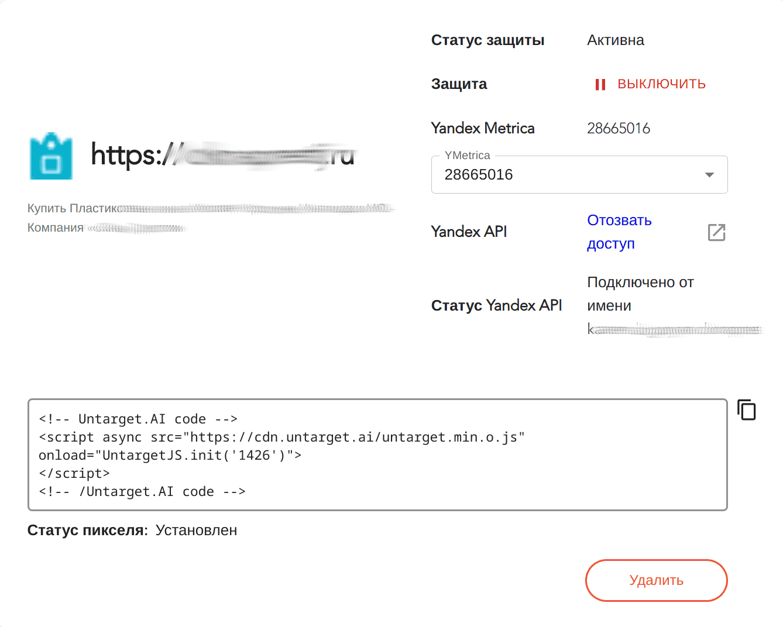
Task: Turn off protection with ВЫКЛЮЧИТЬ
Action: pyautogui.click(x=661, y=84)
